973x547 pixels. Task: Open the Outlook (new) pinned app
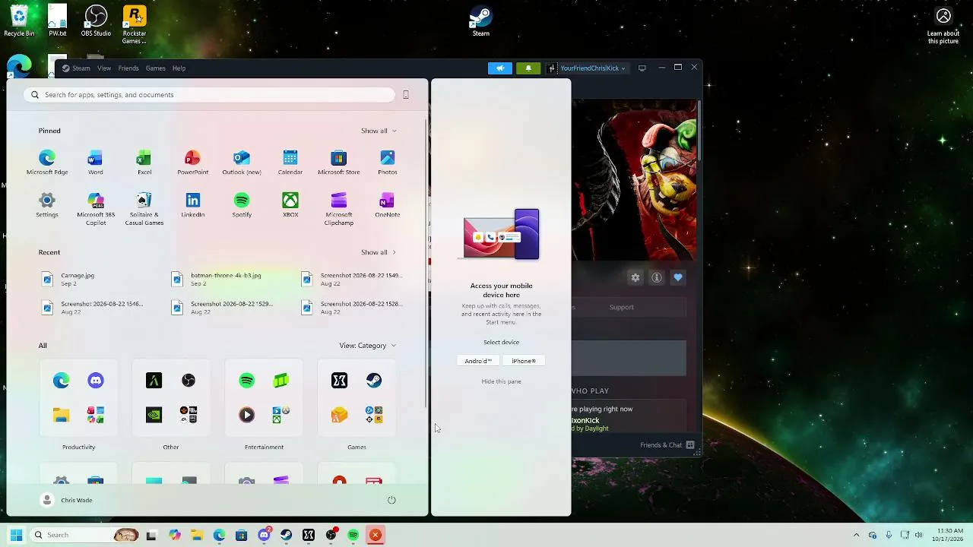click(x=242, y=163)
